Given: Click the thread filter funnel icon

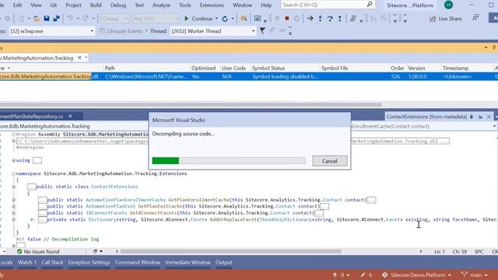Looking at the screenshot, I should tap(262, 31).
